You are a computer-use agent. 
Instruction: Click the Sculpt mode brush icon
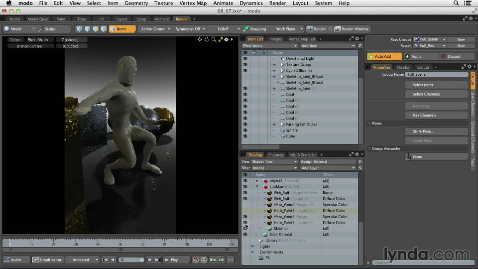click(41, 29)
